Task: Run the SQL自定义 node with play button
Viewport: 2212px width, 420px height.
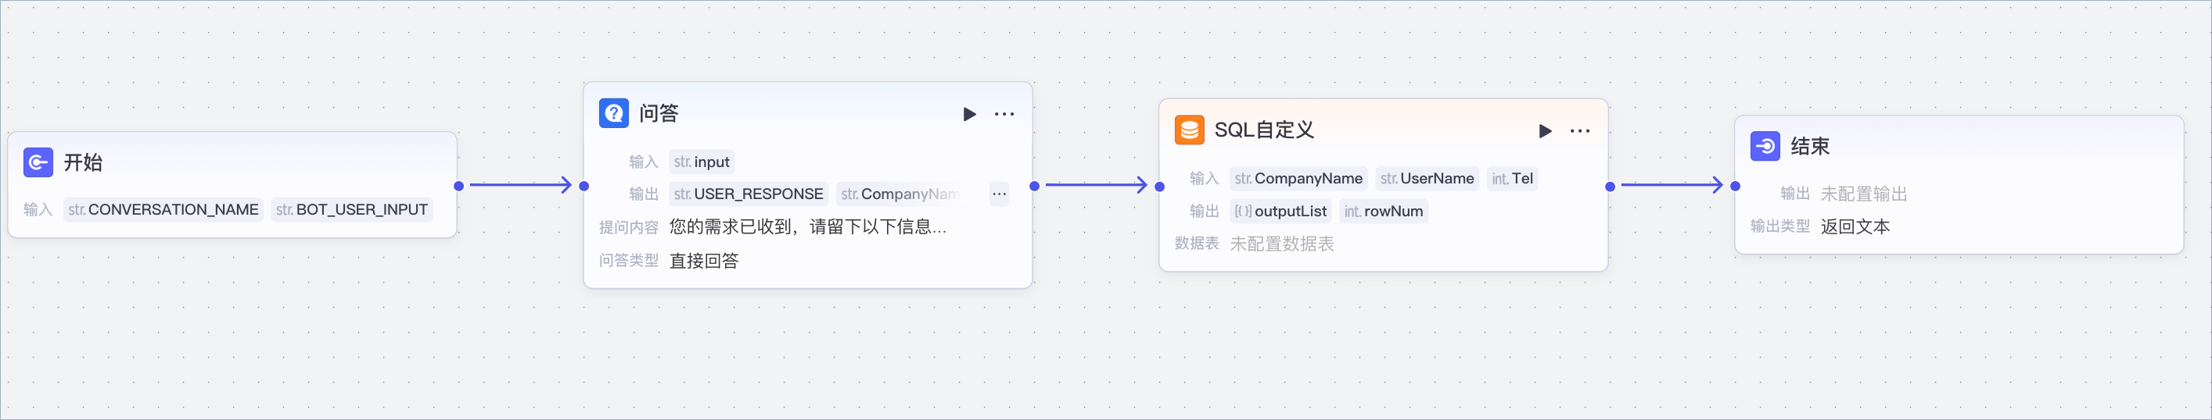Action: coord(1545,131)
